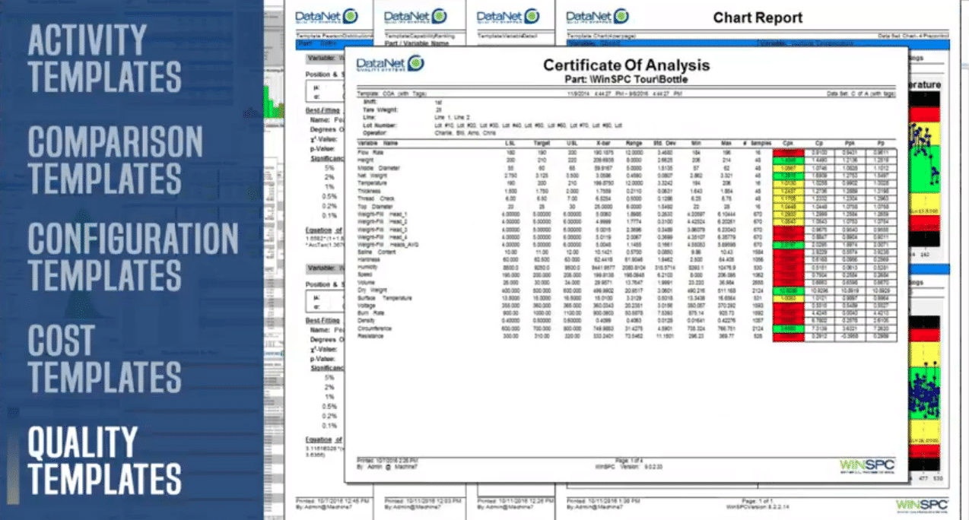The width and height of the screenshot is (969, 520).
Task: Click the WinSPC logo at bottom-right of Chart Report
Action: [x=922, y=505]
